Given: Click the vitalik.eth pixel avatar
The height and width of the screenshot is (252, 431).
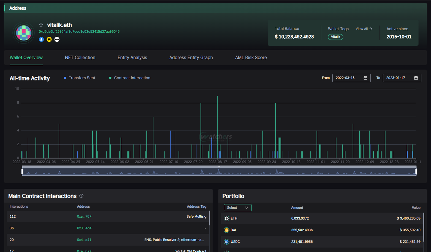Looking at the screenshot, I should (x=24, y=33).
